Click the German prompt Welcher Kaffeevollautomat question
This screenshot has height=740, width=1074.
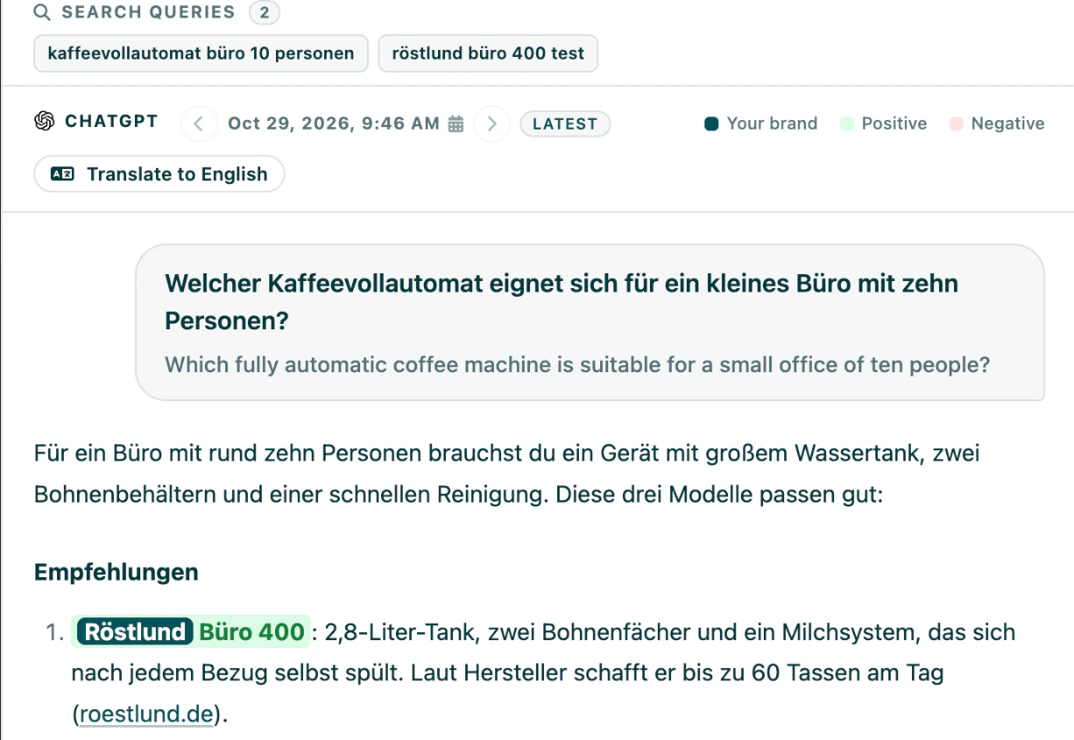click(562, 302)
